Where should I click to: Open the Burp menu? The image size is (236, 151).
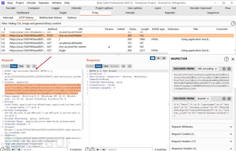pos(10,3)
